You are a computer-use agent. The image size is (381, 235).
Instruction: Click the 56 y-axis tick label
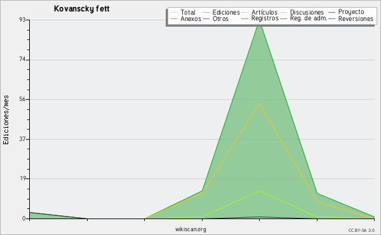(23, 99)
